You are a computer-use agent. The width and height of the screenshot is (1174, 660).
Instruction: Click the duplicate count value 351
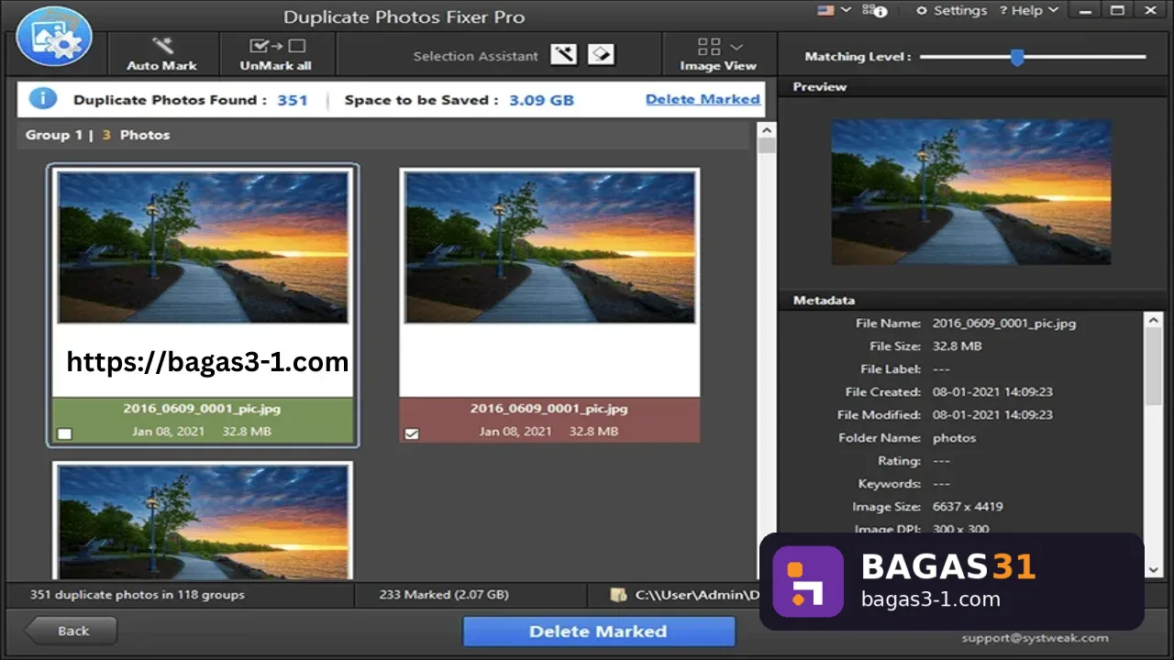pyautogui.click(x=293, y=100)
